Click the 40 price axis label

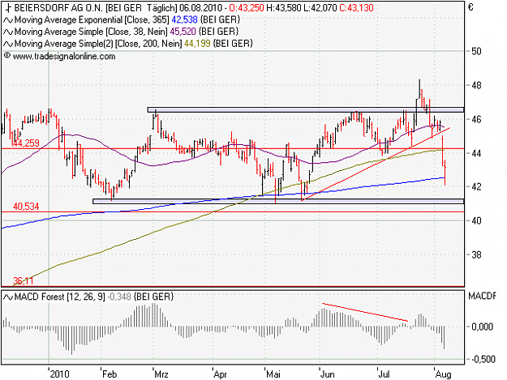point(477,221)
